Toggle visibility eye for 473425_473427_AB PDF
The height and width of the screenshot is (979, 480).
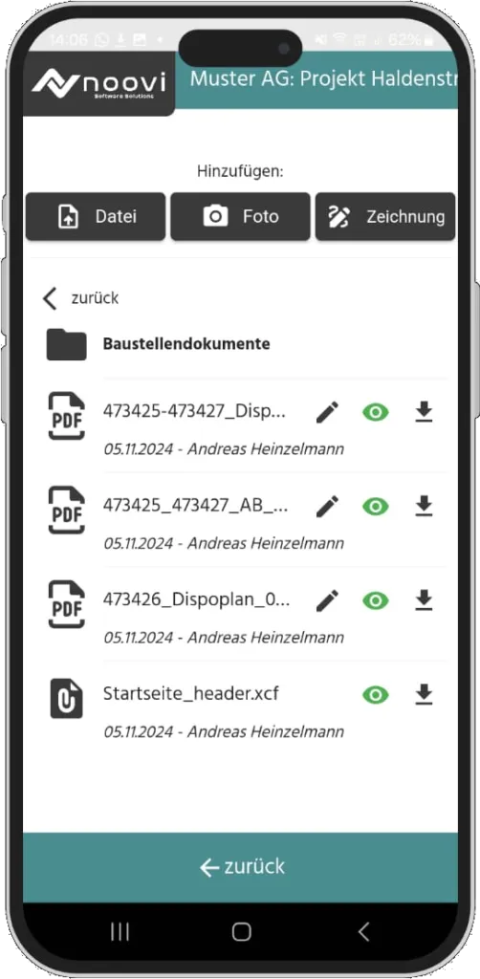click(x=375, y=507)
